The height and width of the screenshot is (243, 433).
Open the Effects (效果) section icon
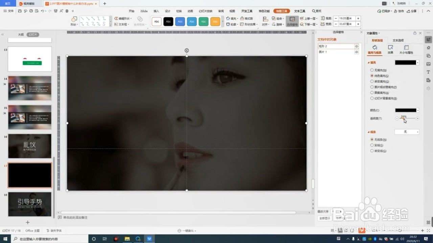(x=390, y=48)
